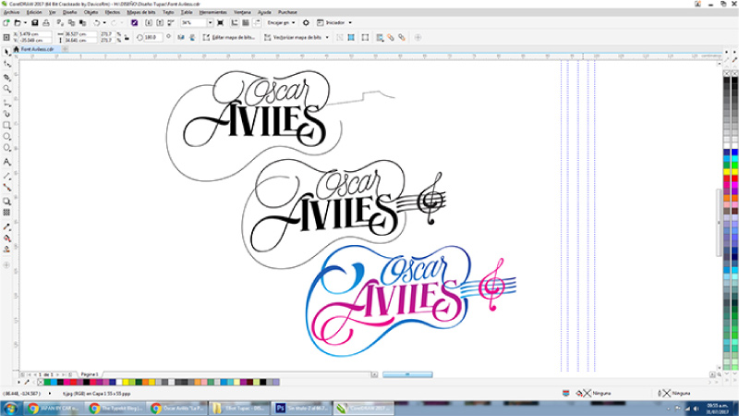739x416 pixels.
Task: Select the Zoom tool in toolbox
Action: tap(6, 90)
